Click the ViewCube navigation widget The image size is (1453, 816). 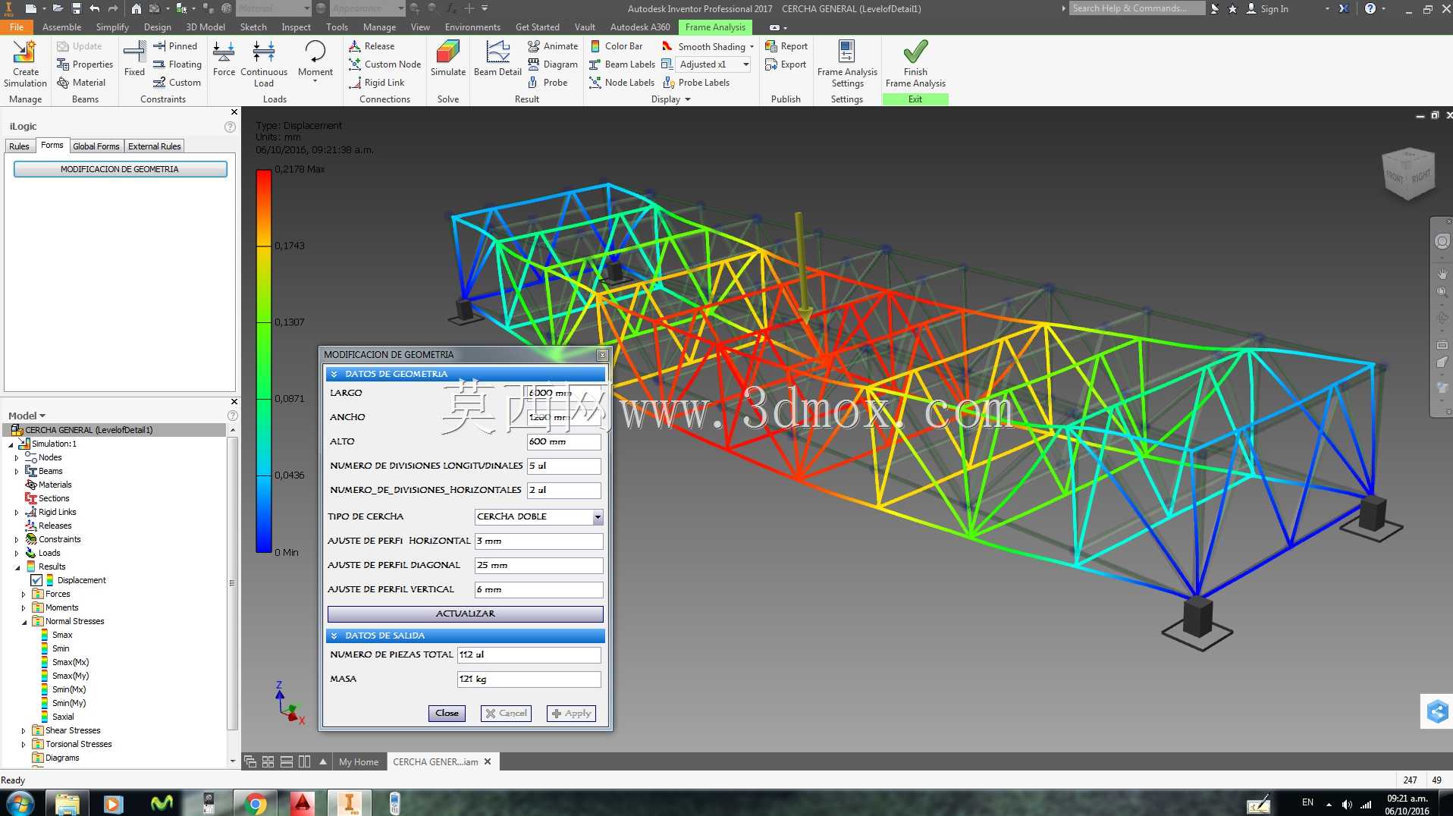coord(1409,174)
